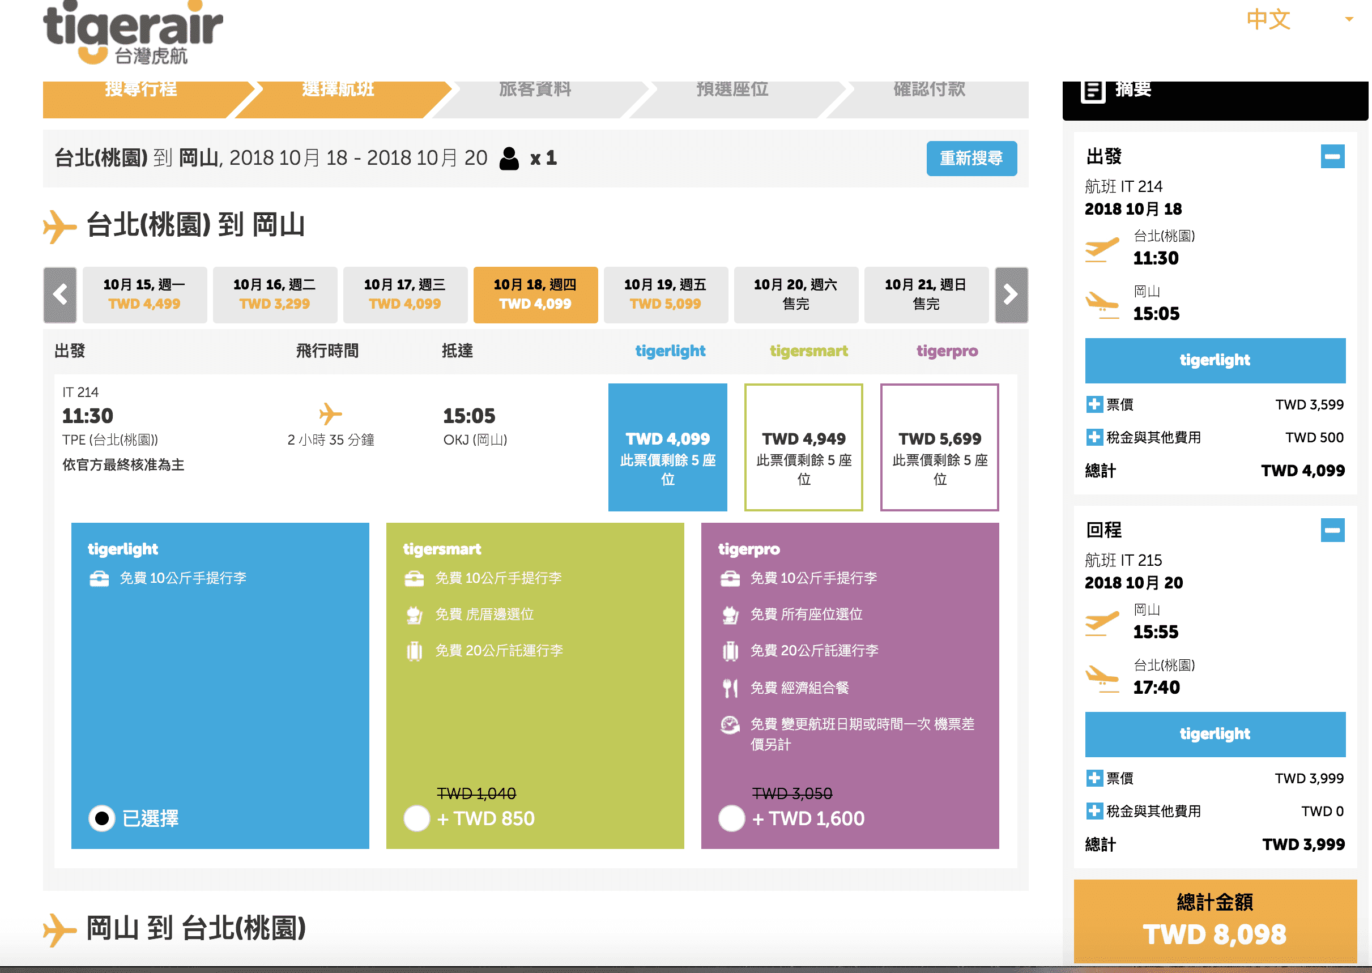The image size is (1372, 973).
Task: Collapse the 出發 summary section
Action: [1332, 156]
